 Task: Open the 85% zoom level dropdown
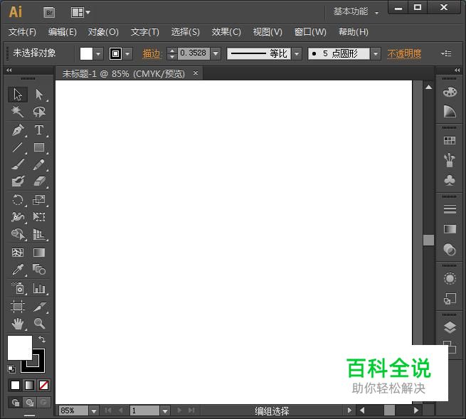pyautogui.click(x=93, y=410)
